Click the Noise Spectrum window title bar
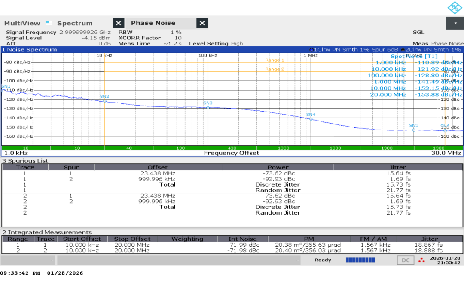 pyautogui.click(x=232, y=50)
